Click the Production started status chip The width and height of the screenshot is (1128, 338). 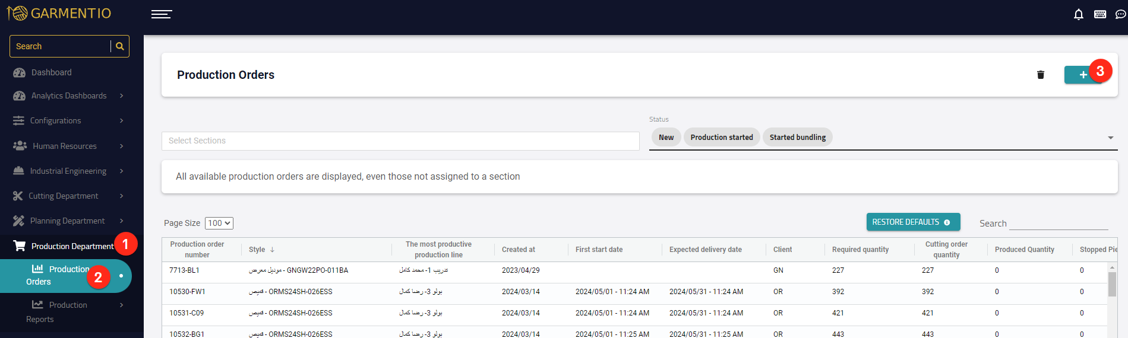pos(722,137)
